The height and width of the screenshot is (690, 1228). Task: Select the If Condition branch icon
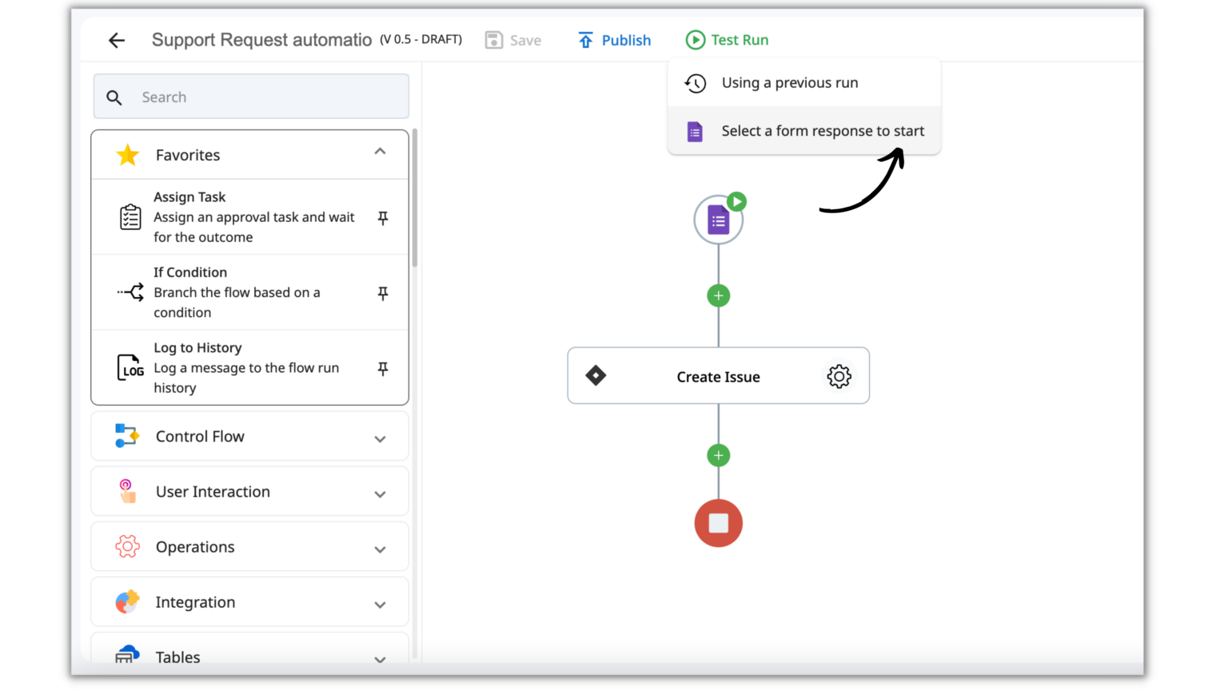point(130,291)
